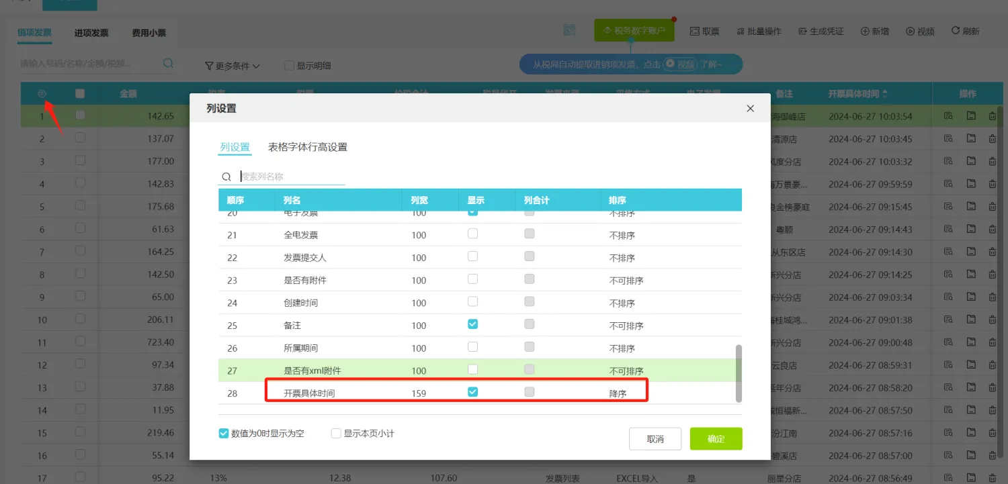Expand the 更多条件 filter dropdown
1008x484 pixels.
click(232, 66)
